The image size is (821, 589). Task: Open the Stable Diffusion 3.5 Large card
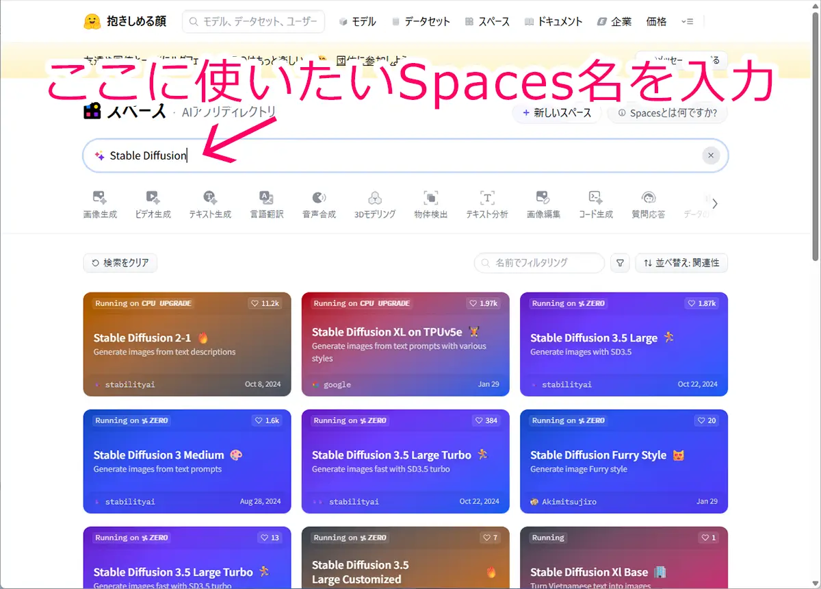click(x=624, y=344)
